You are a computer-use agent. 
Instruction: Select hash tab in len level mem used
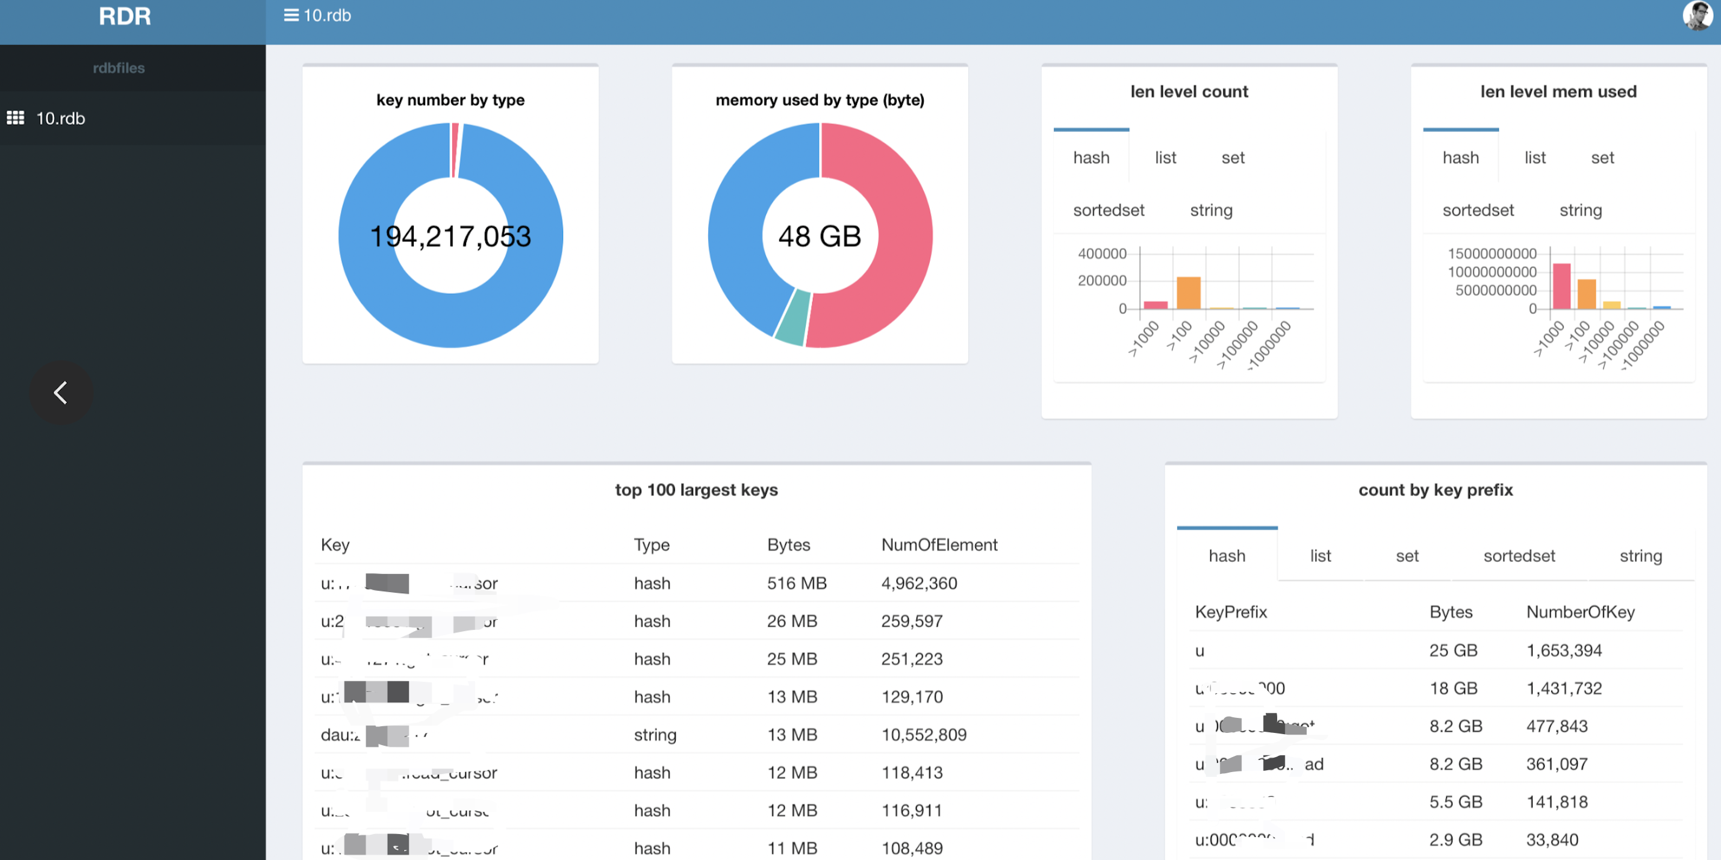(1460, 158)
